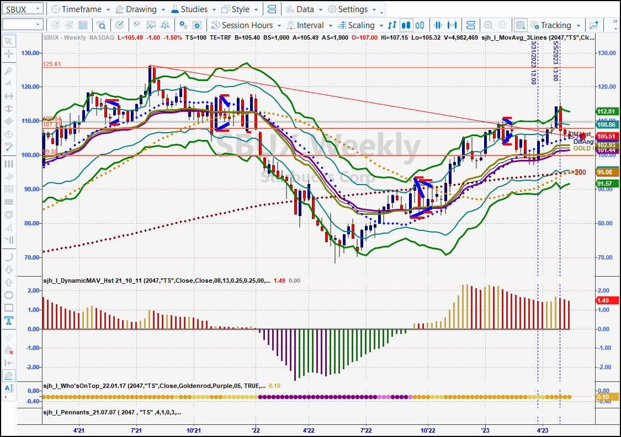This screenshot has height=437, width=621.
Task: Select the vertical double-arrow tool
Action: [x=8, y=109]
